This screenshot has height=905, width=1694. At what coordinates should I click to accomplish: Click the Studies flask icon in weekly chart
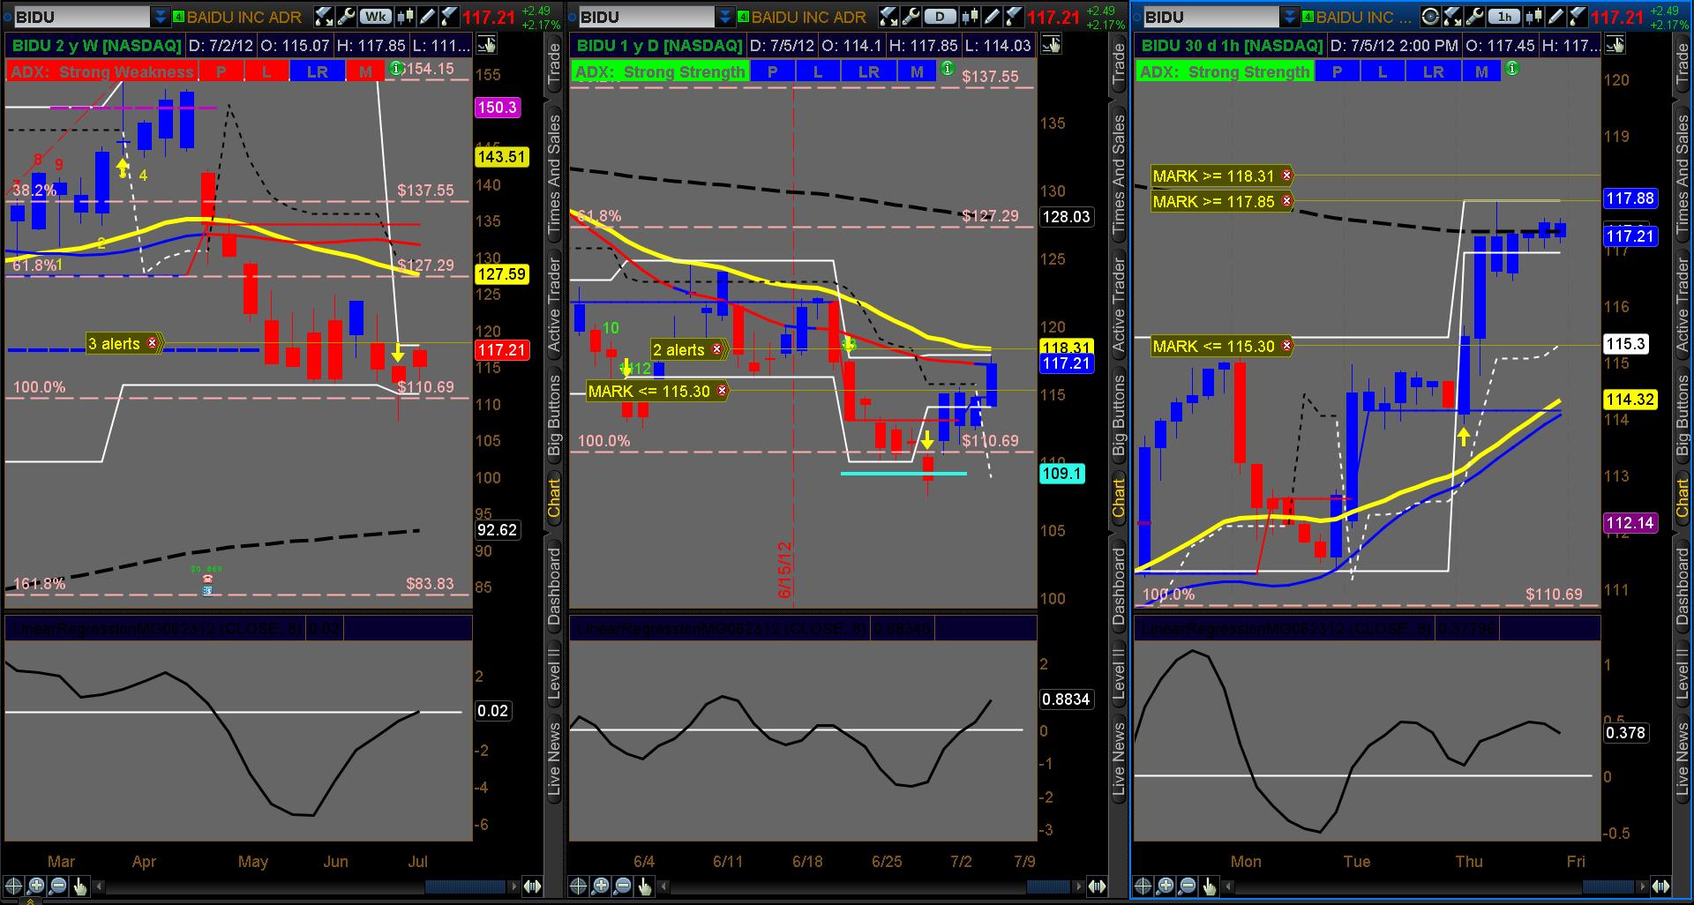pos(448,17)
